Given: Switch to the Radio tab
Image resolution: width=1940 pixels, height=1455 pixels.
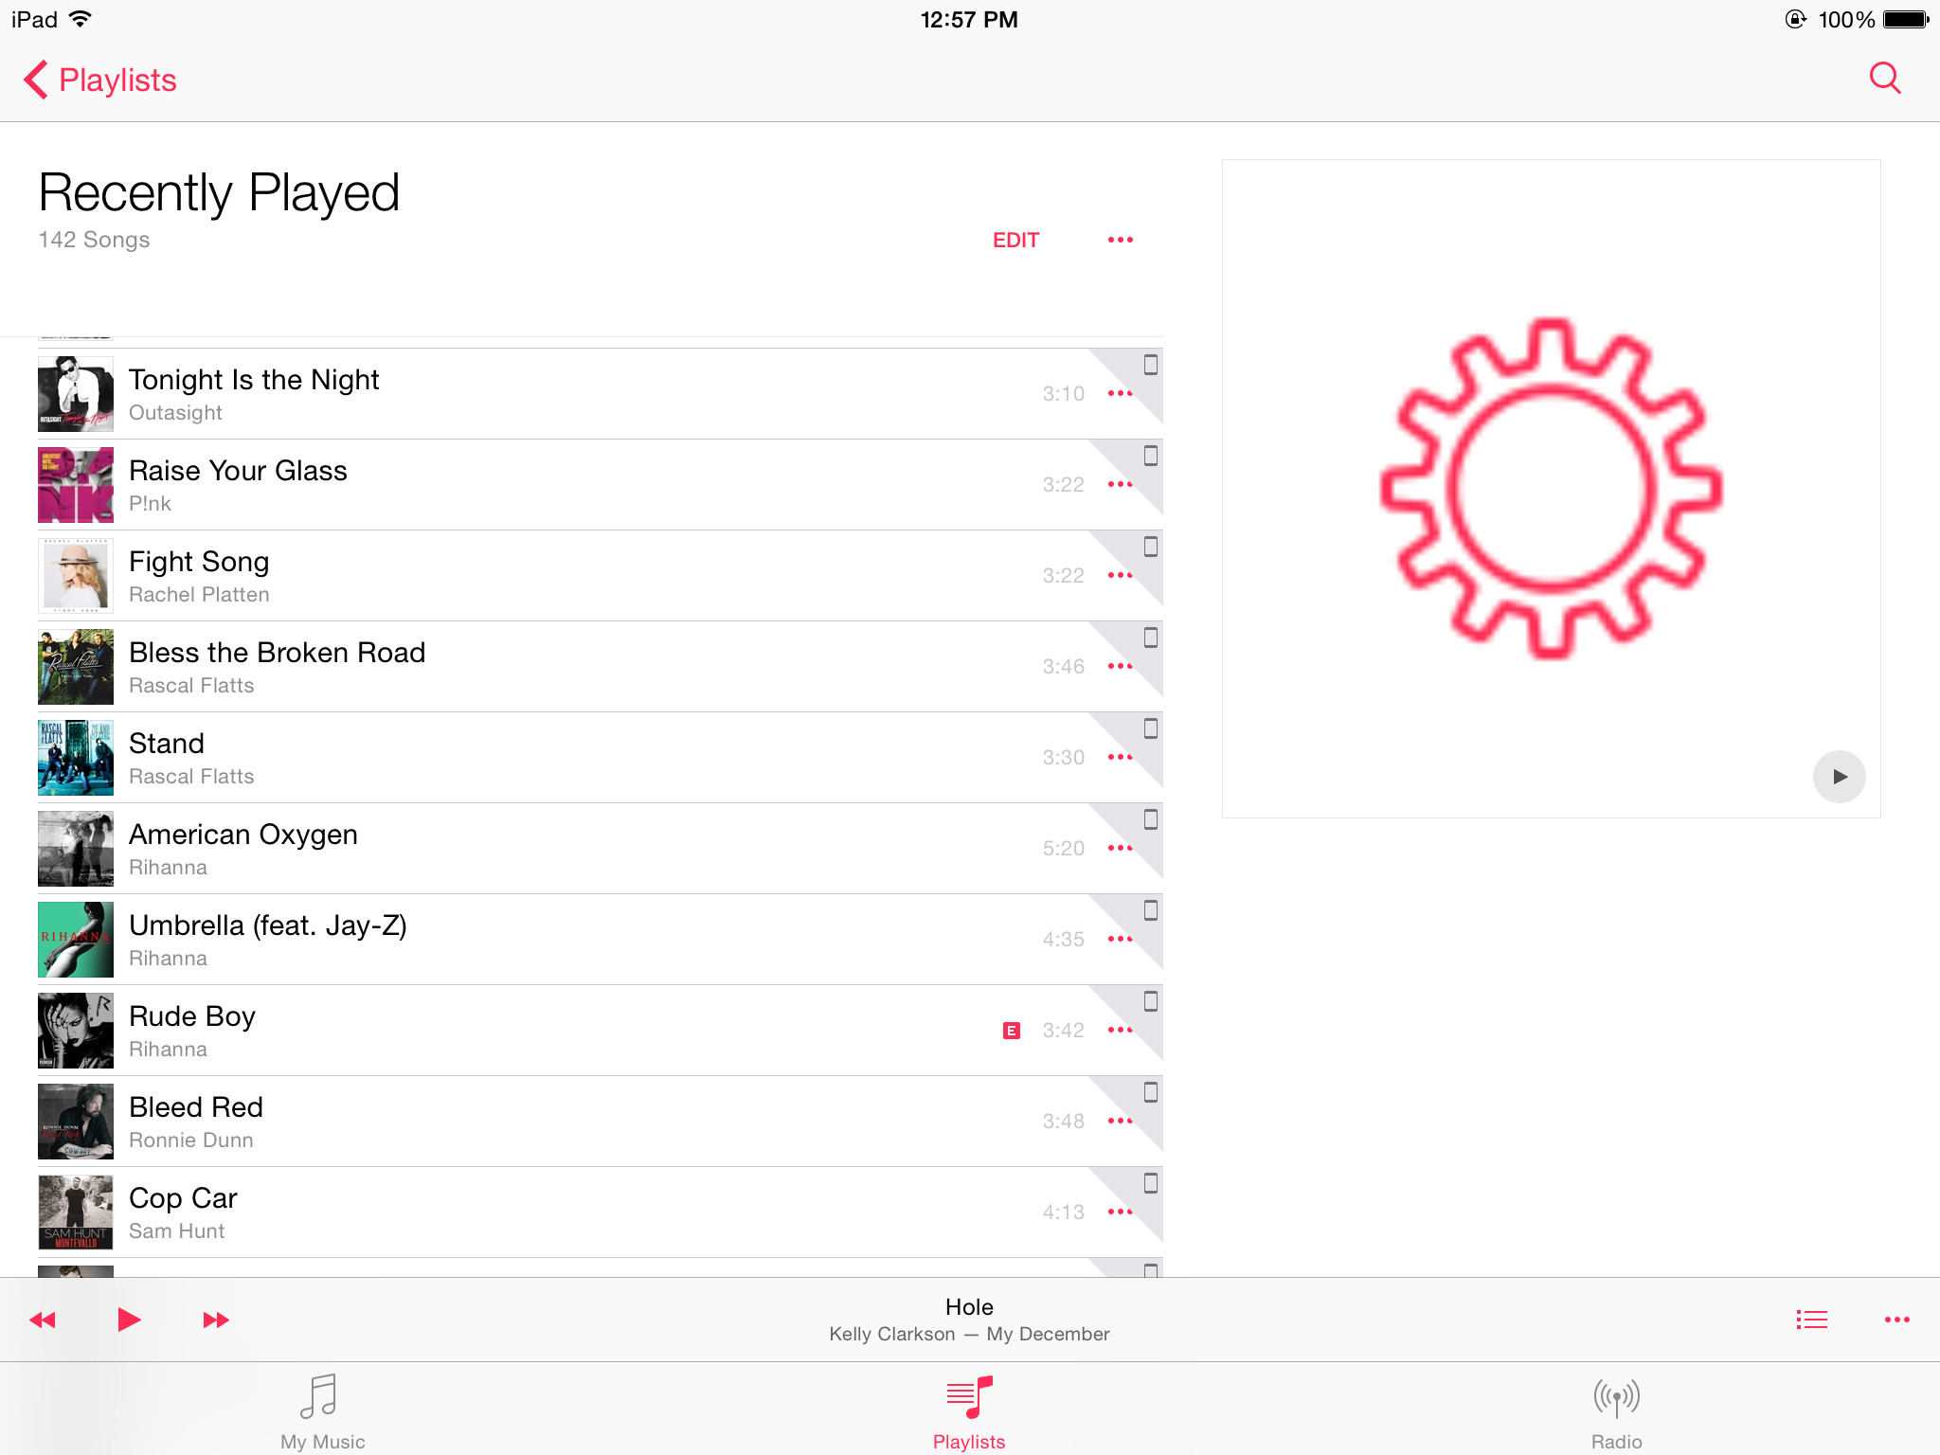Looking at the screenshot, I should 1616,1410.
